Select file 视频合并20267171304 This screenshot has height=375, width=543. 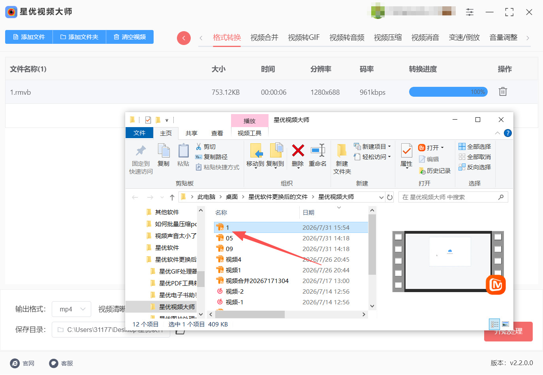257,281
